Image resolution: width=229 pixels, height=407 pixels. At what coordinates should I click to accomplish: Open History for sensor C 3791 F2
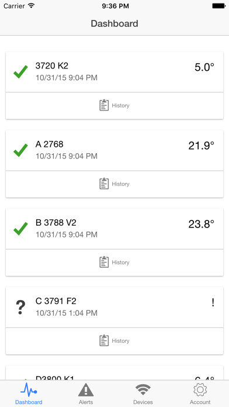[x=114, y=340]
